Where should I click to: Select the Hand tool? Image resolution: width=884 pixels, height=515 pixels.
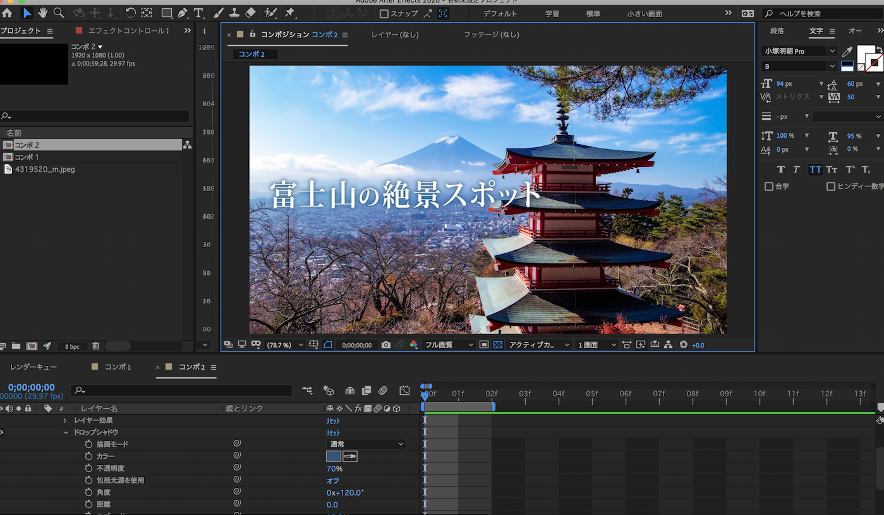pos(43,13)
